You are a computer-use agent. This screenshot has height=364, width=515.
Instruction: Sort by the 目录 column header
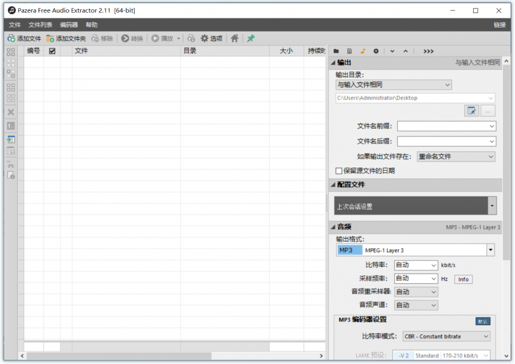tap(225, 51)
